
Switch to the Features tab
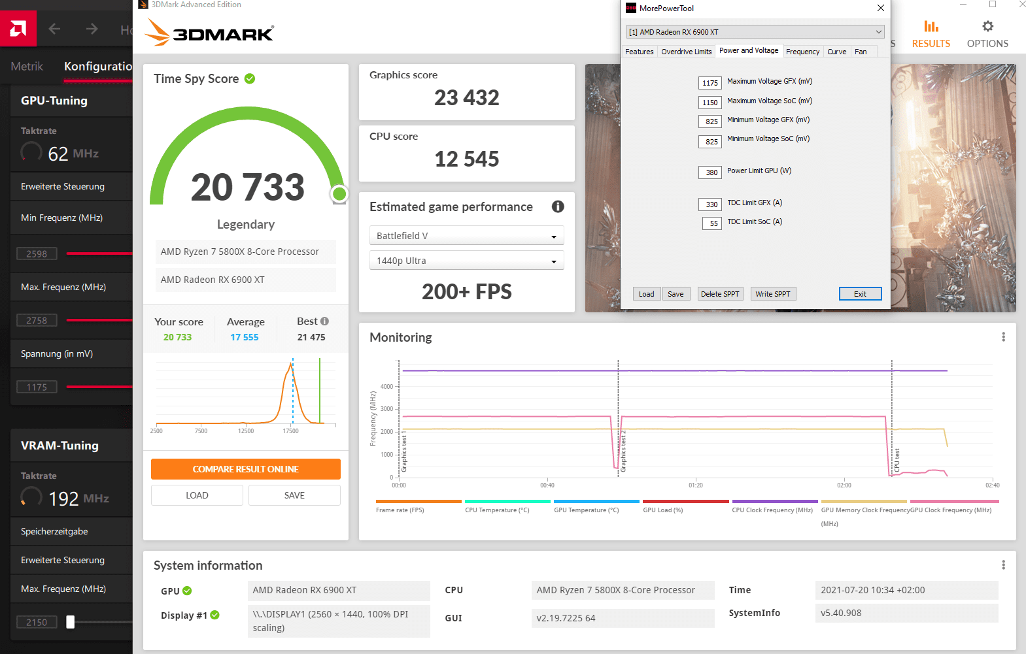(x=639, y=52)
